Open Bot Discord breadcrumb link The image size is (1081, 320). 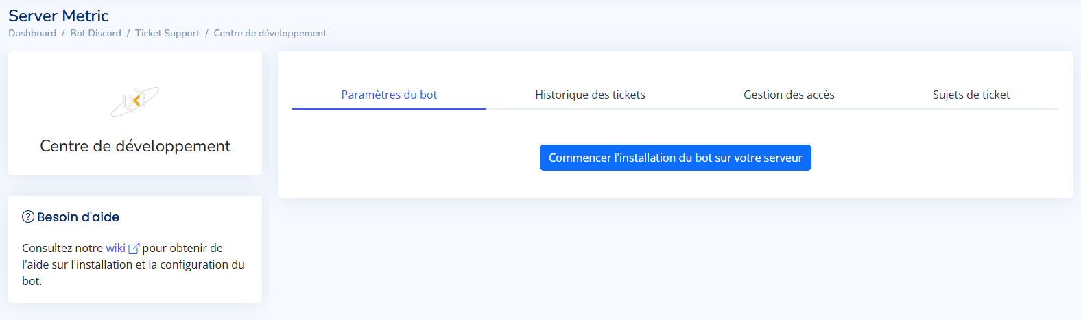(95, 33)
